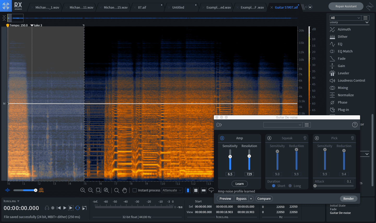Toggle the Squeak output-only ear icon

click(305, 138)
